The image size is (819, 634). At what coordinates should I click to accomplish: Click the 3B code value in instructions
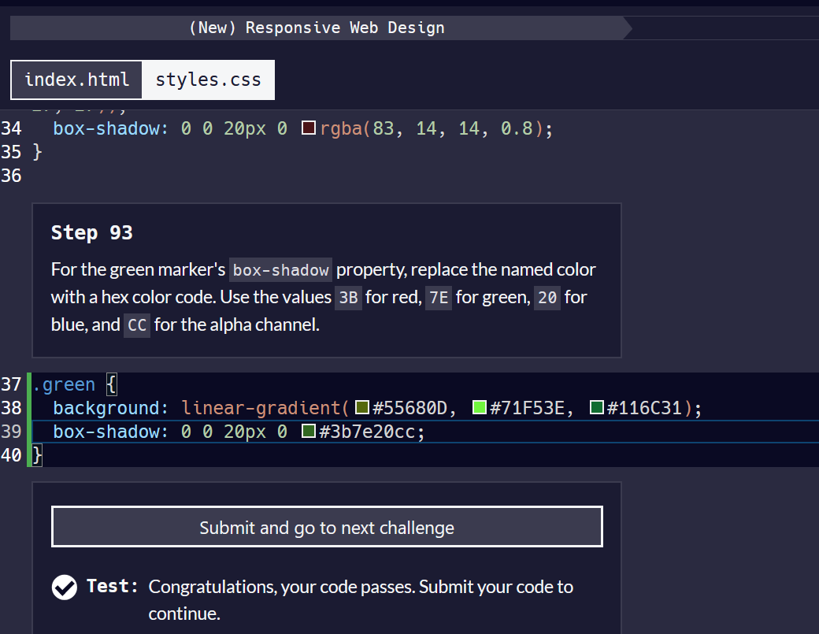pos(348,298)
